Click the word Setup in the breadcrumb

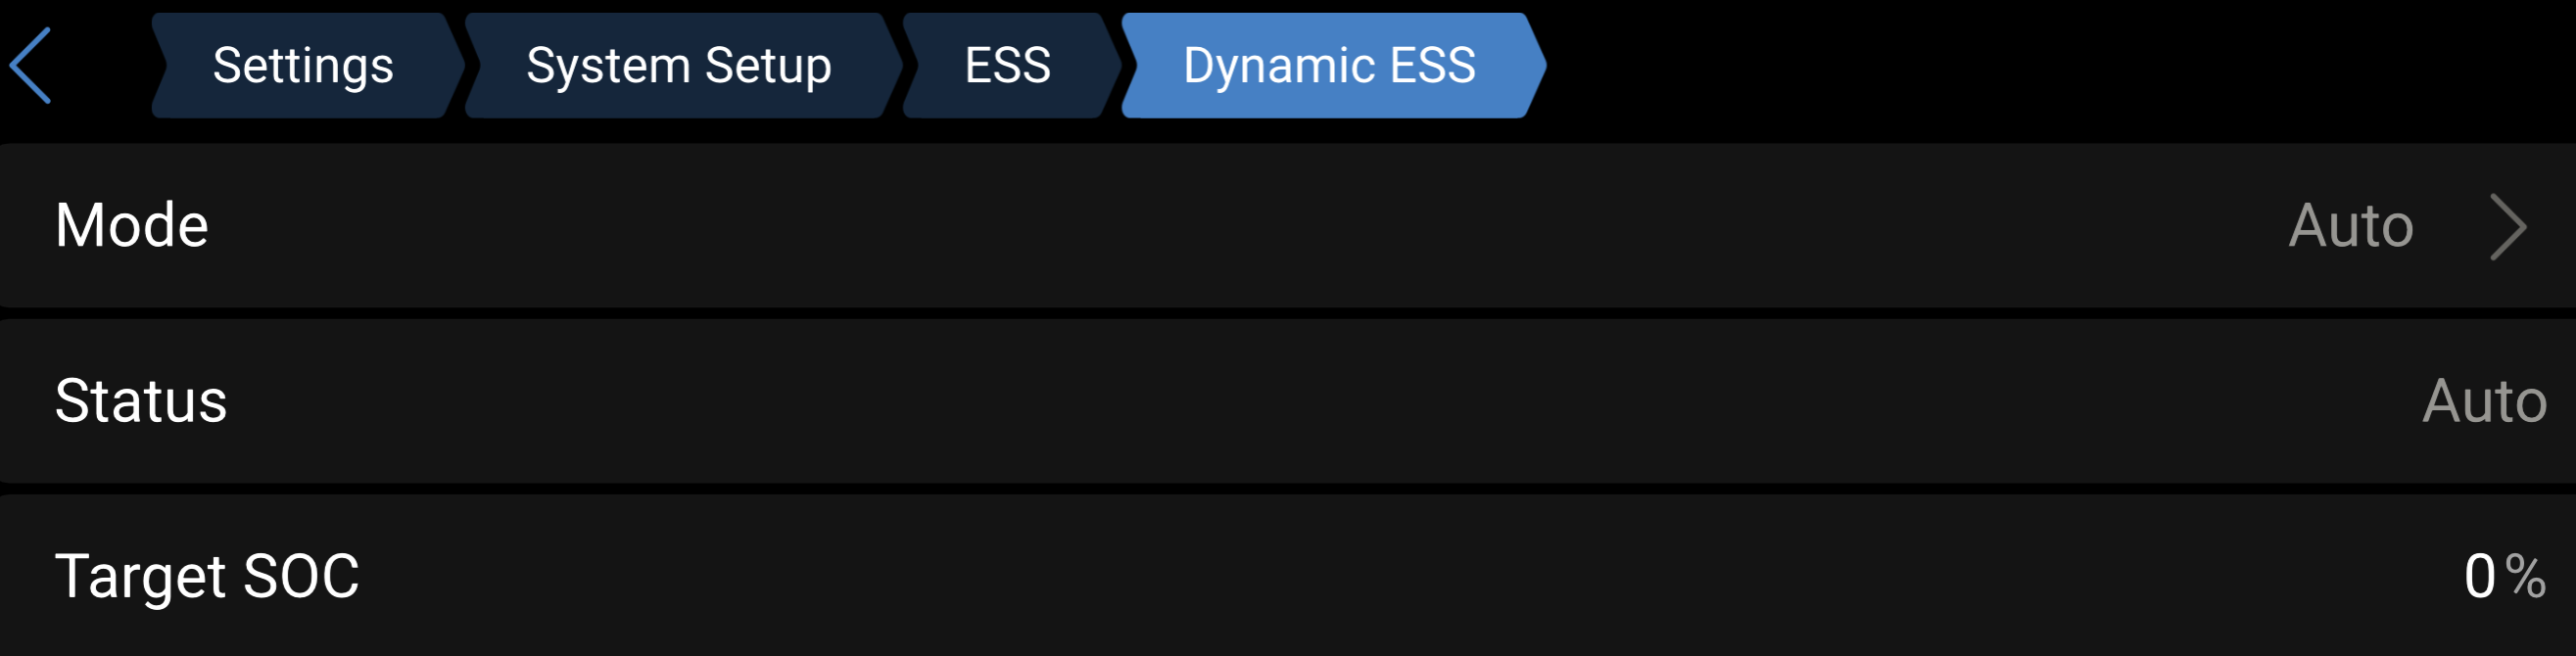[x=767, y=66]
